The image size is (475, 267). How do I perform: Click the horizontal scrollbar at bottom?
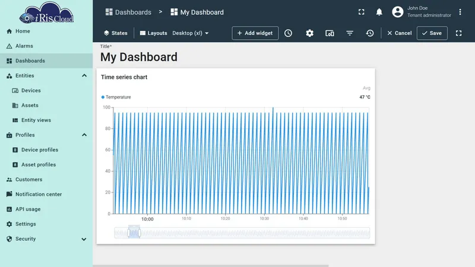211,266
